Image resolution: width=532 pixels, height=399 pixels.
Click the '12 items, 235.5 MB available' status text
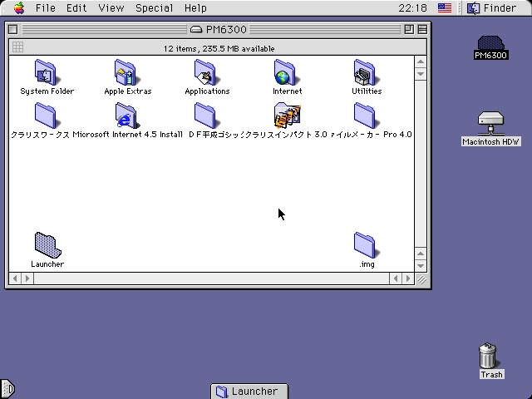tap(219, 49)
